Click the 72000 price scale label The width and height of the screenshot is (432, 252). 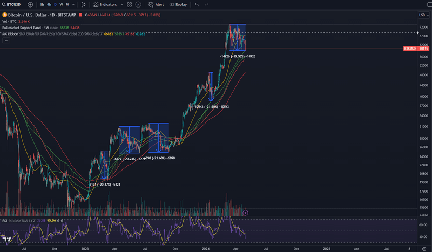pyautogui.click(x=423, y=28)
